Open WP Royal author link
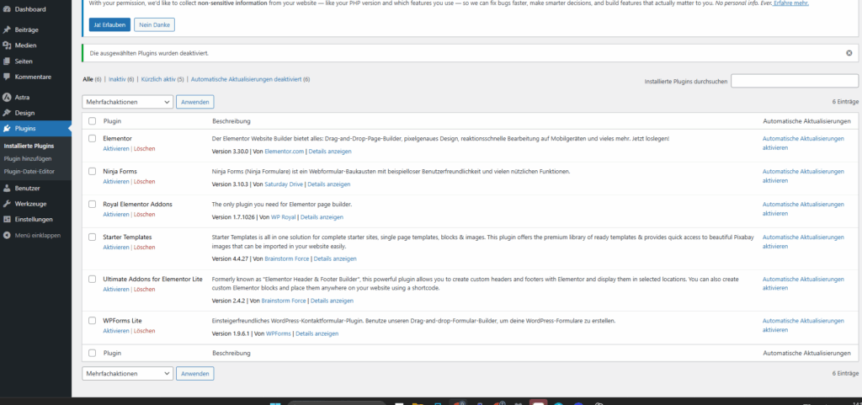The image size is (862, 405). (283, 217)
